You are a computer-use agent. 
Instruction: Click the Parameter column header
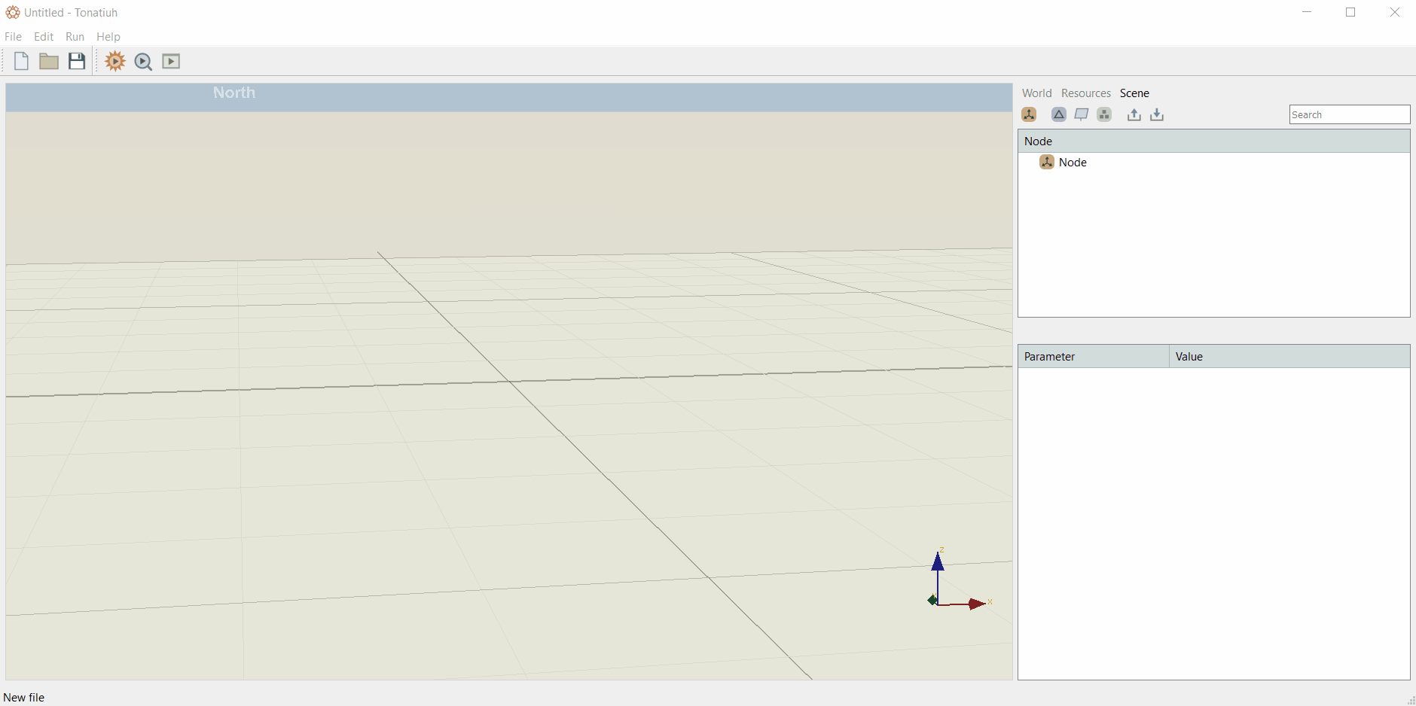pos(1094,357)
